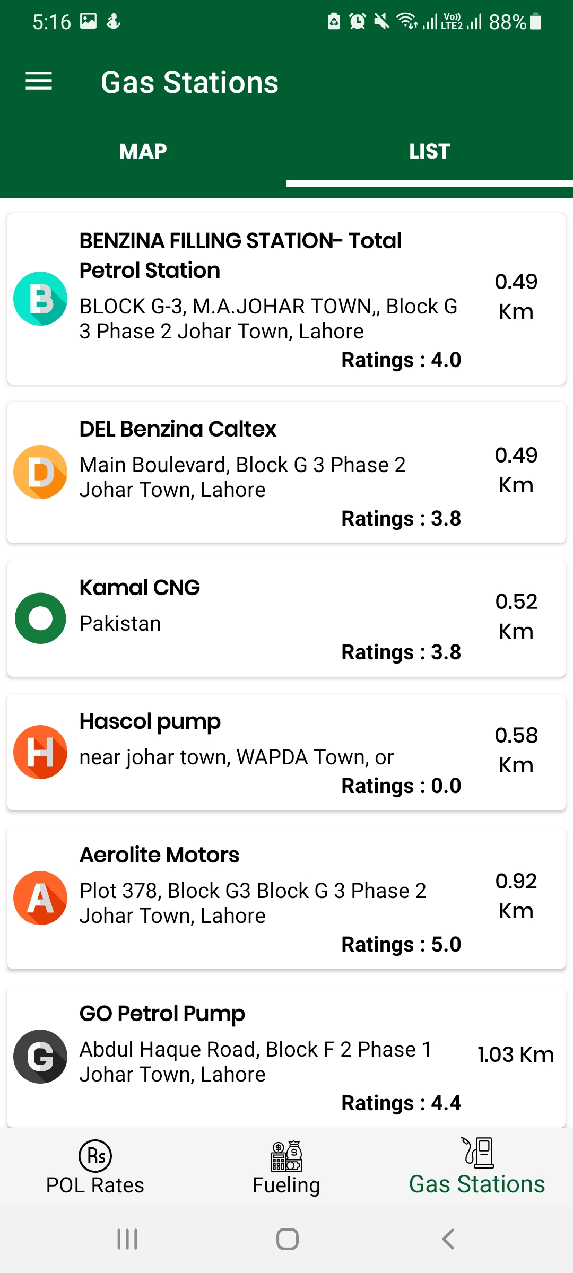Open the DEL Benzina Caltex entry
Viewport: 573px width, 1273px height.
[x=178, y=429]
